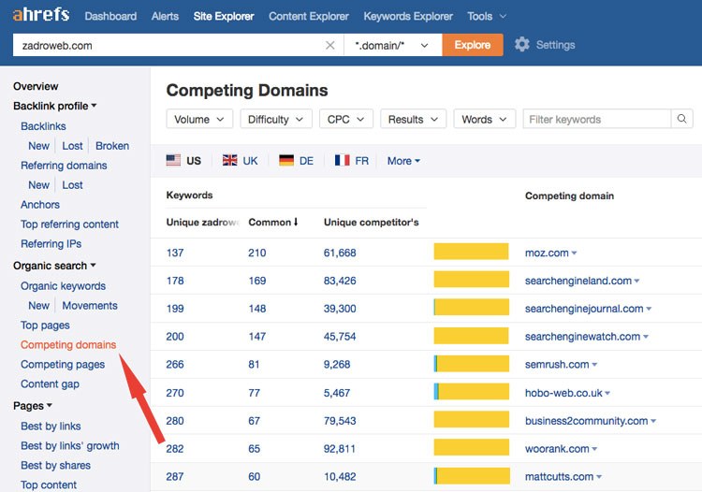702x492 pixels.
Task: Open Best by links' growth link
Action: [70, 446]
